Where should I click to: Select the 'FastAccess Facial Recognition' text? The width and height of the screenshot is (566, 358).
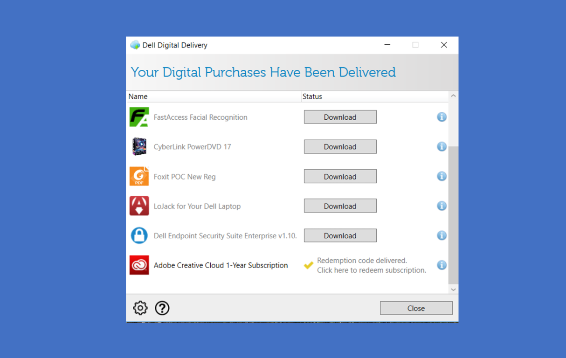pyautogui.click(x=200, y=117)
